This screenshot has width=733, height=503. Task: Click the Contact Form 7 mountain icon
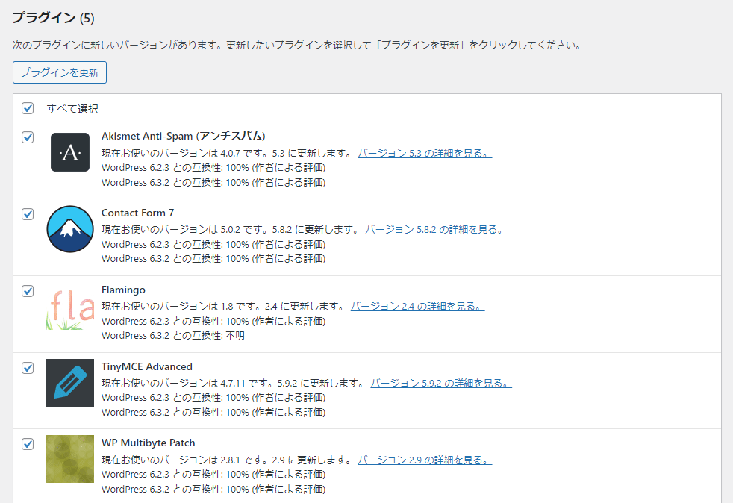pos(70,229)
